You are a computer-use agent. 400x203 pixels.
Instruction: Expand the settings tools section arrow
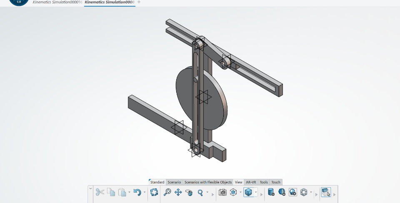(x=317, y=195)
